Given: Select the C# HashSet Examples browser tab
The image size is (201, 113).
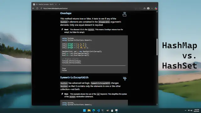Looking at the screenshot, I should 45,4.
